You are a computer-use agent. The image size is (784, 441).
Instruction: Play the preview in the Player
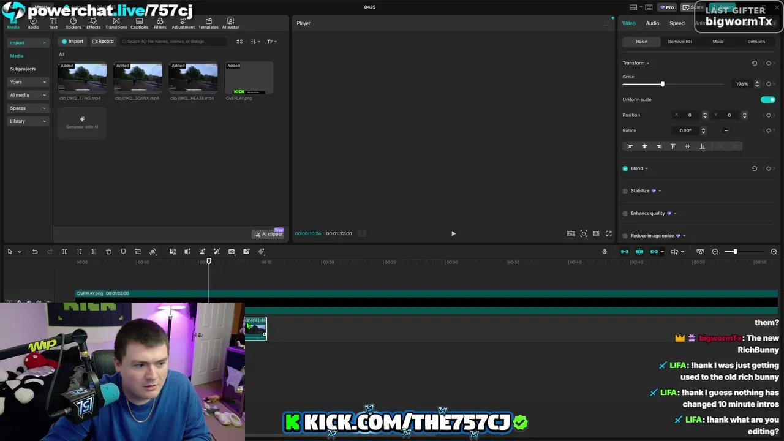453,233
